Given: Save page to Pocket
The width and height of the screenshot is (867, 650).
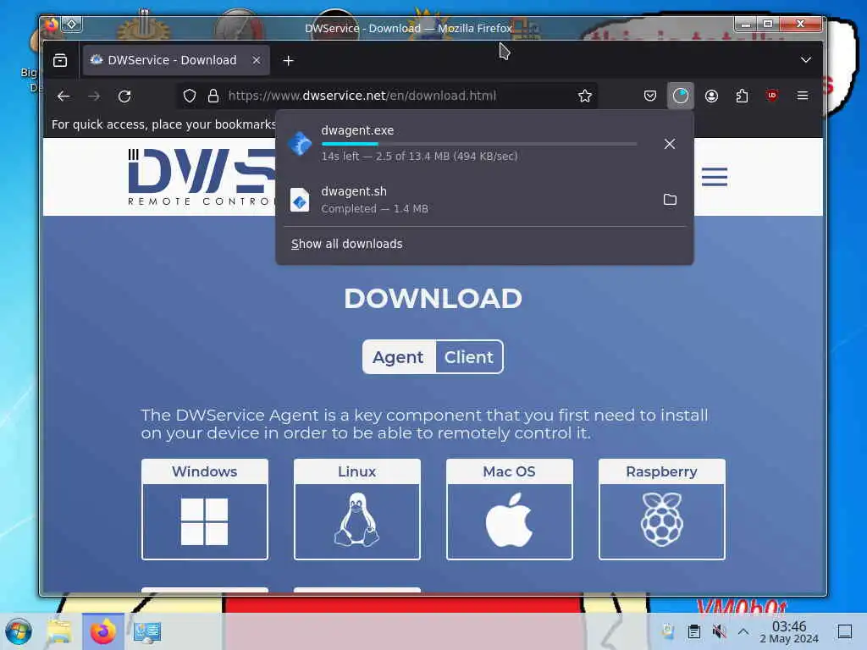Looking at the screenshot, I should (650, 96).
